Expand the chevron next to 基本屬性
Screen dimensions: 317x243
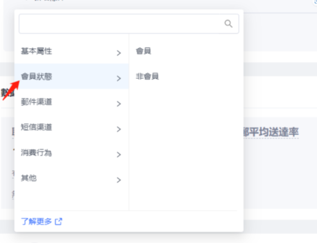click(x=119, y=53)
